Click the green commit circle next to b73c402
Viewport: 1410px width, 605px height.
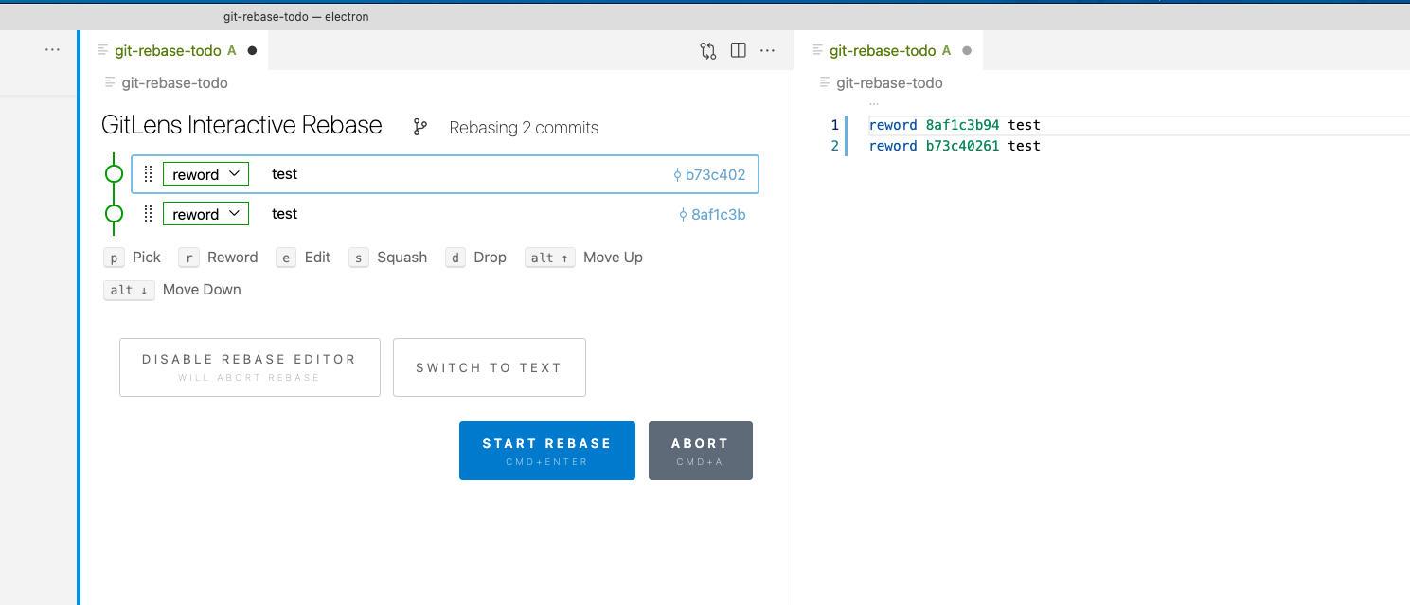coord(114,174)
